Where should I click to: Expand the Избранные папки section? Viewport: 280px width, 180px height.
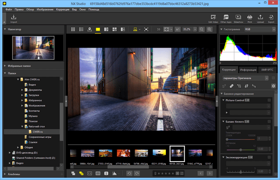point(20,66)
